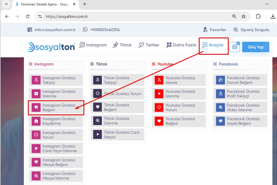Click the shopping cart basket icon
This screenshot has width=277, height=185.
235,47
